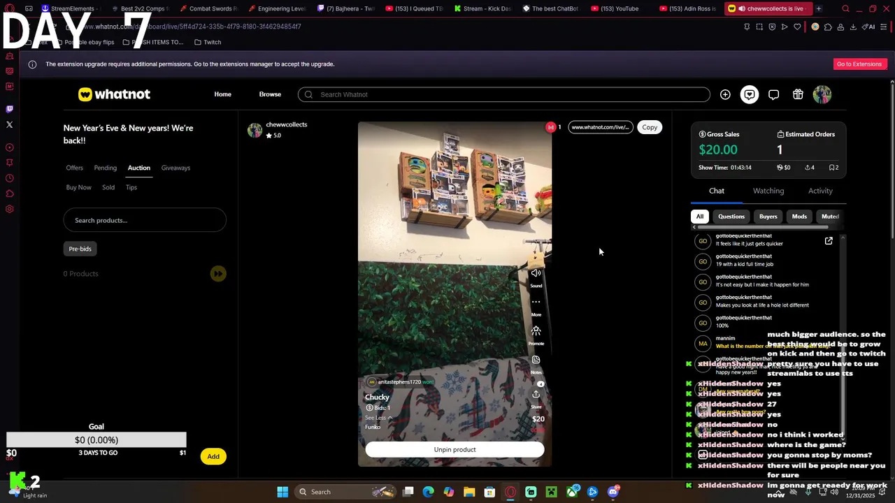Viewport: 895px width, 503px height.
Task: Switch to the Offers tab
Action: [x=75, y=168]
